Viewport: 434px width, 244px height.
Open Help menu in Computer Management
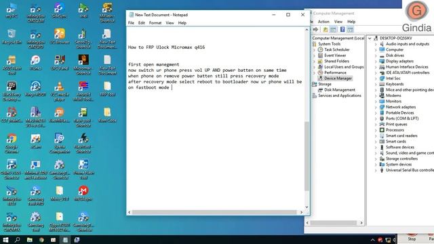(351, 22)
